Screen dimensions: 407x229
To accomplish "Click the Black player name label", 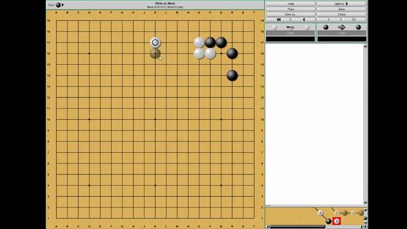I will (x=341, y=27).
